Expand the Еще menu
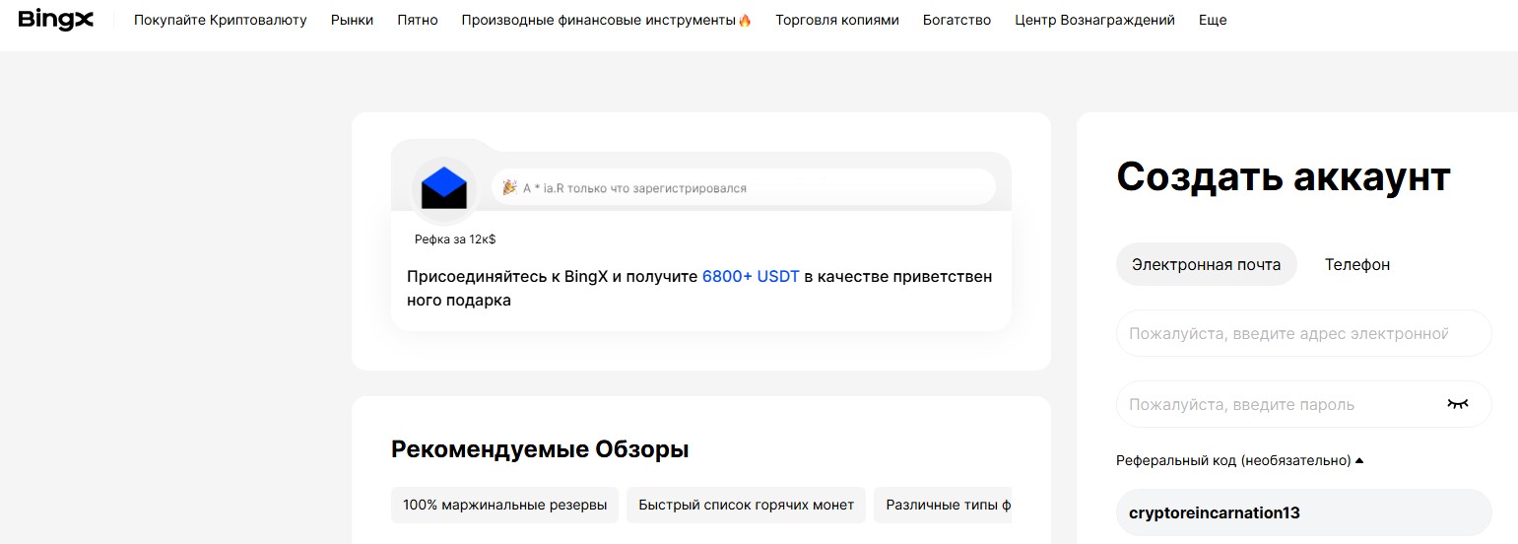The width and height of the screenshot is (1518, 544). point(1213,20)
